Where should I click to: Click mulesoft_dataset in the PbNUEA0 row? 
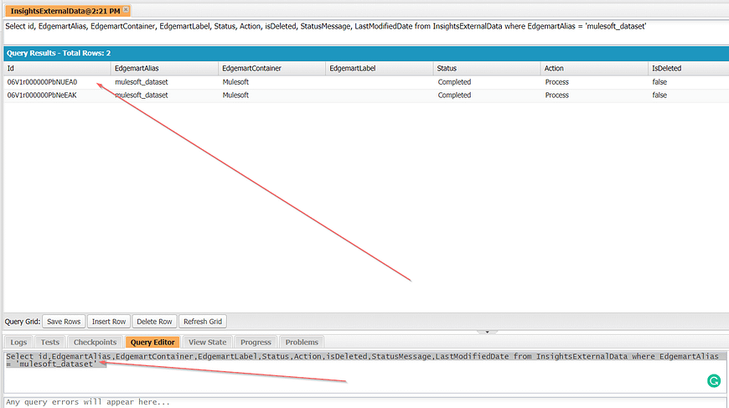(x=142, y=82)
